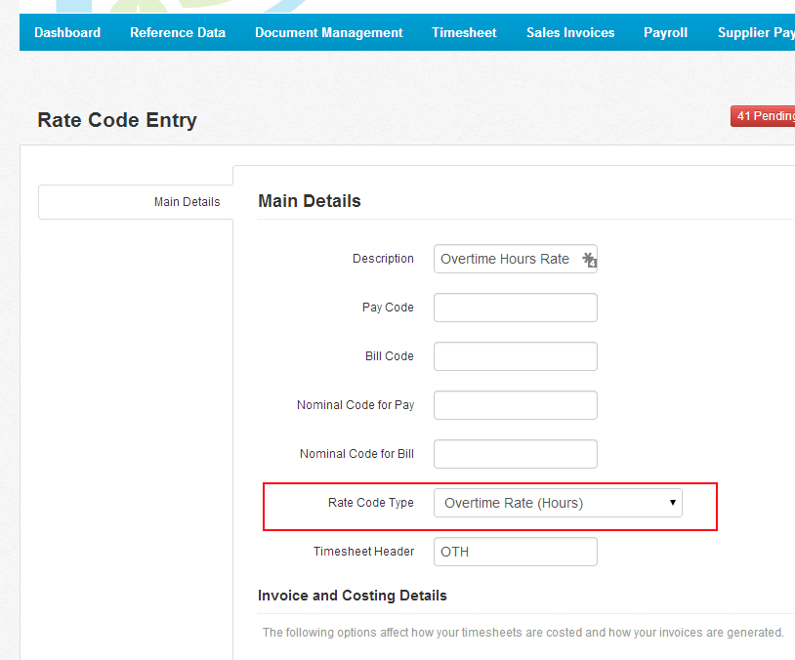Click the icon inside Description field
Screen dimensions: 795x660
click(x=589, y=260)
